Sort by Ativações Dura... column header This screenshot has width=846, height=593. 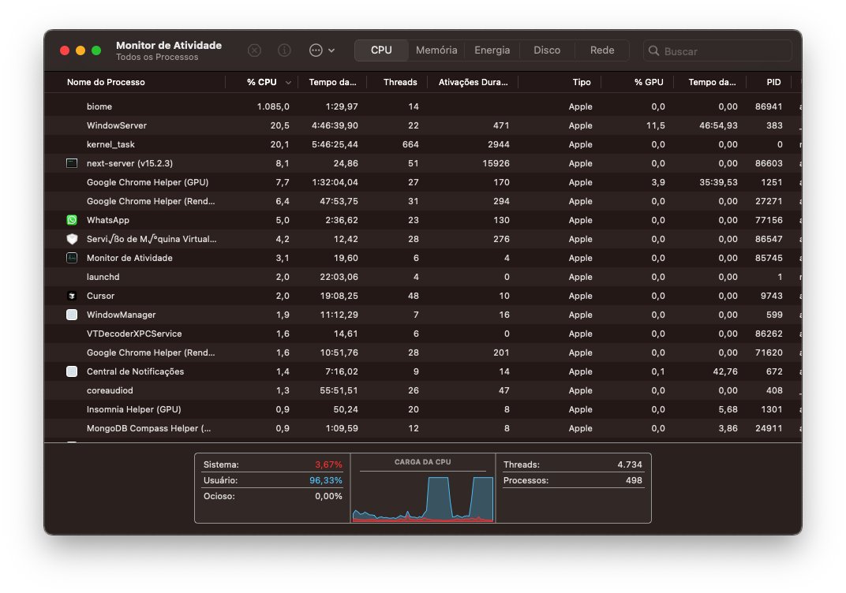click(x=473, y=82)
